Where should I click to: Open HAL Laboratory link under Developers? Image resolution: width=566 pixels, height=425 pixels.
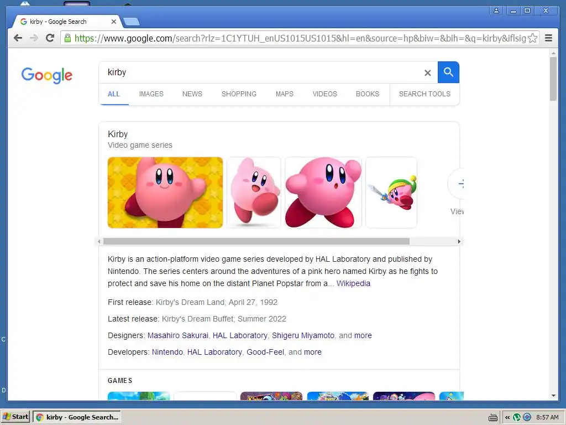(214, 352)
